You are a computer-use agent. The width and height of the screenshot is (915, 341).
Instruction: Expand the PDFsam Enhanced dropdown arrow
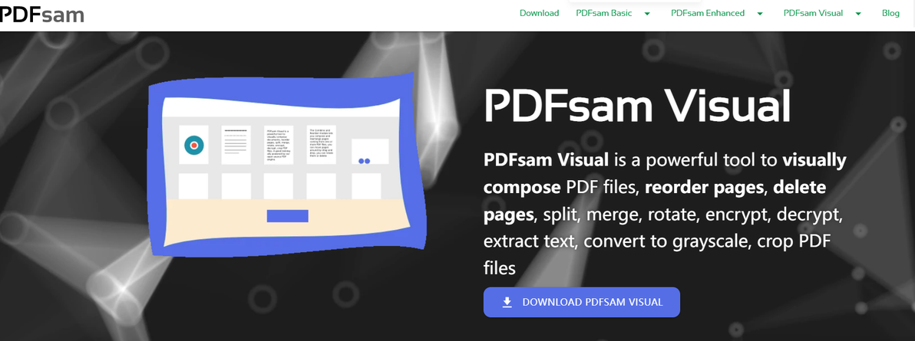point(760,13)
